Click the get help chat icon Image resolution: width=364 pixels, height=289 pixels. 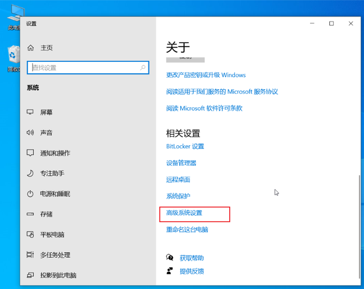[169, 257]
